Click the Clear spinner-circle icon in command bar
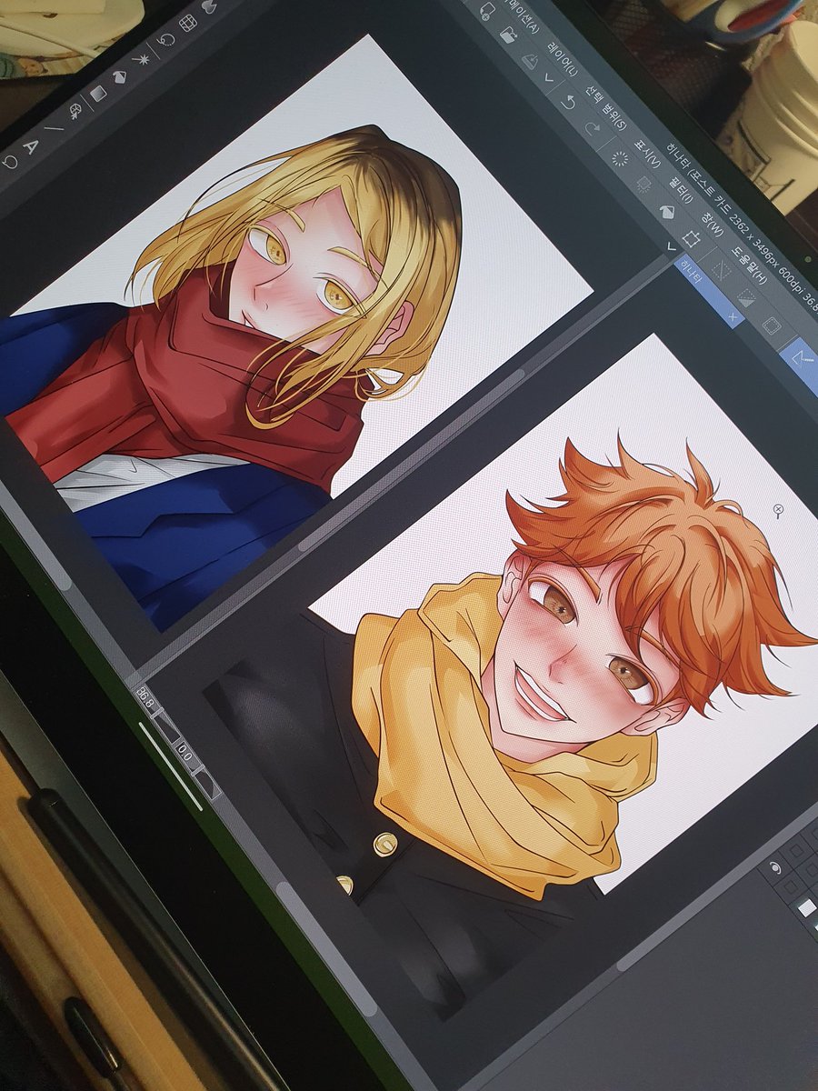 [621, 158]
